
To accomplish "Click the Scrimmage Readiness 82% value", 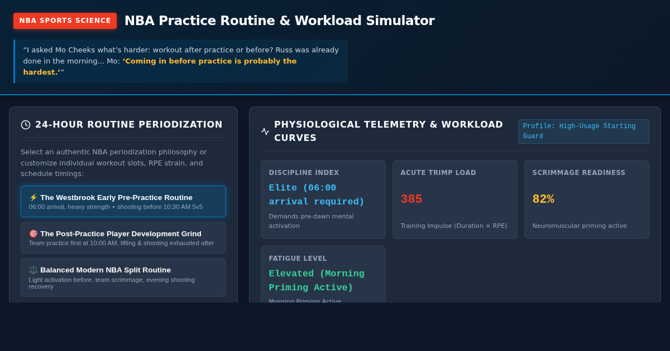I will pos(543,199).
